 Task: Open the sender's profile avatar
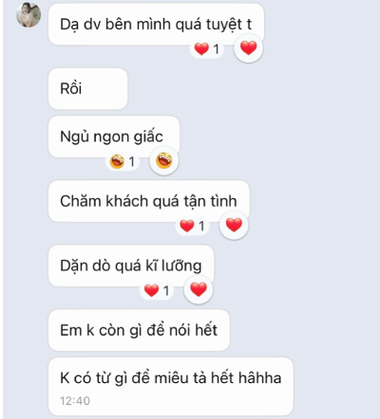click(x=28, y=15)
